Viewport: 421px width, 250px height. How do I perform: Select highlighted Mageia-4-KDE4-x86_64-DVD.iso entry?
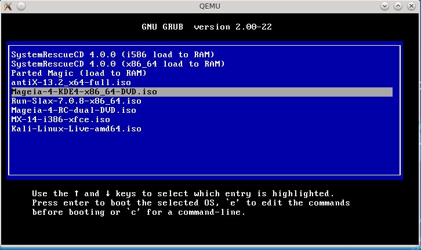(202, 91)
